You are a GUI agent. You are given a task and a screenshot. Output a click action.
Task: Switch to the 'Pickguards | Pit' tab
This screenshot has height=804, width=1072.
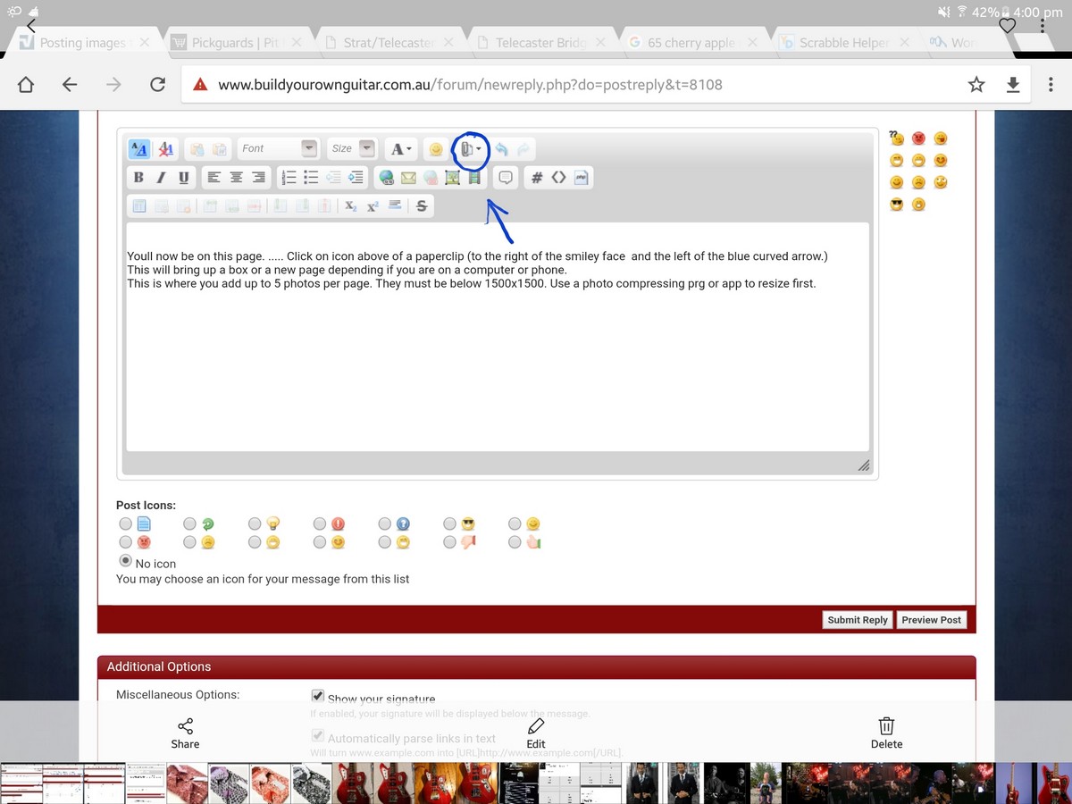click(234, 42)
